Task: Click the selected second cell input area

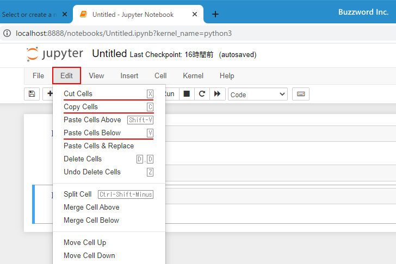Action: [280, 196]
